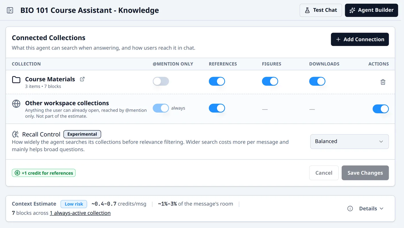Toggle @mention only for Course Materials
This screenshot has height=228, width=404.
click(161, 81)
